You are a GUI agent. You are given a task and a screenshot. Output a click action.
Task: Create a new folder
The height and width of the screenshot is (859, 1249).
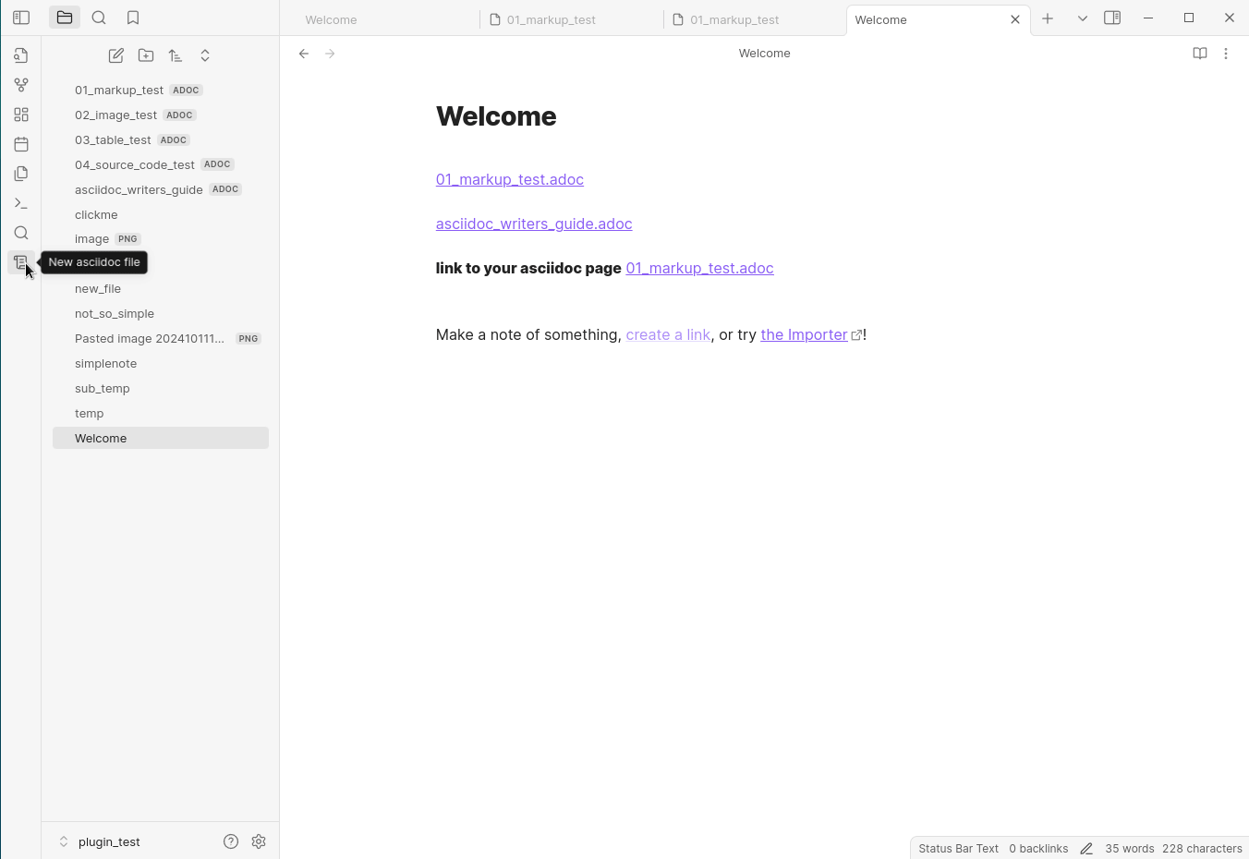[x=145, y=55]
